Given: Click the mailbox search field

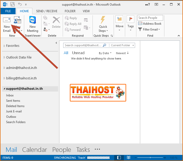Looking at the screenshot, I should 83,45.
